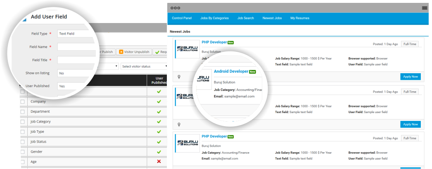Viewport: 432px width, 169px height.
Task: Click green check in Department row
Action: pos(159,112)
